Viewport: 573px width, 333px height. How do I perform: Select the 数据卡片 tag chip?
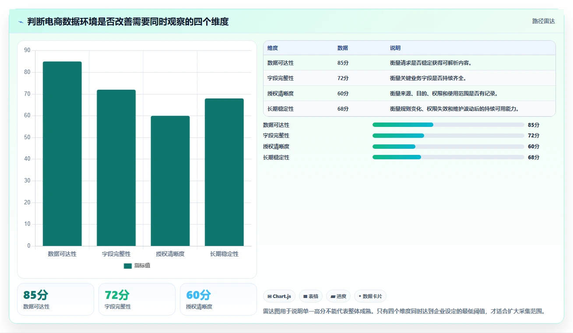[x=370, y=296]
